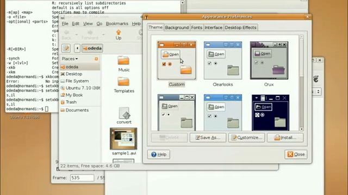Select Ubuntu 7.10 i386 disc in sidebar
The width and height of the screenshot is (348, 195).
(80, 88)
